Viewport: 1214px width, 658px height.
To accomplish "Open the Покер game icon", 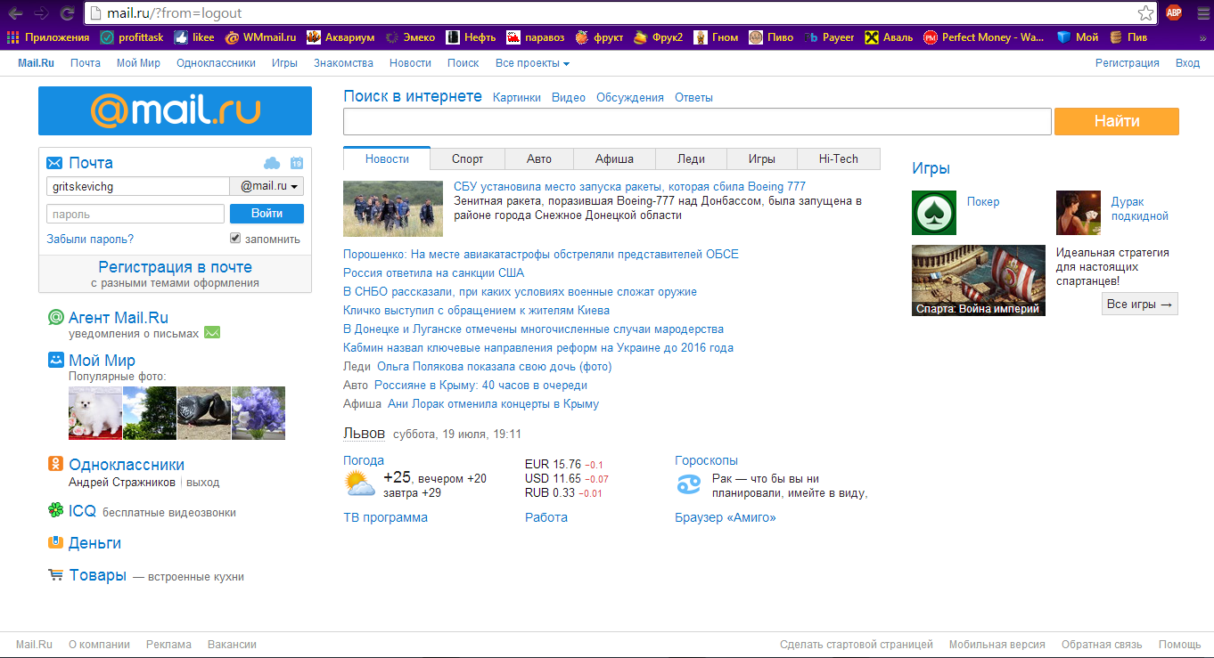I will [934, 213].
